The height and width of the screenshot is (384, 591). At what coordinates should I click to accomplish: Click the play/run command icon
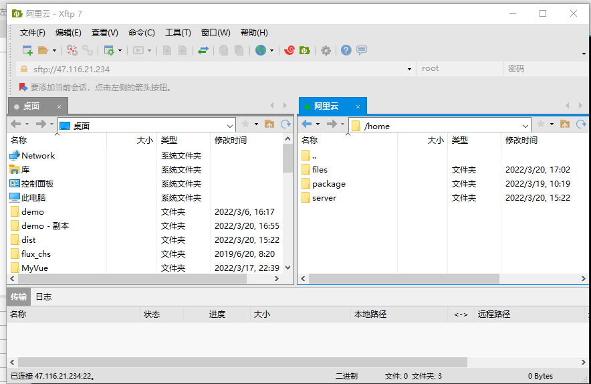tap(138, 50)
